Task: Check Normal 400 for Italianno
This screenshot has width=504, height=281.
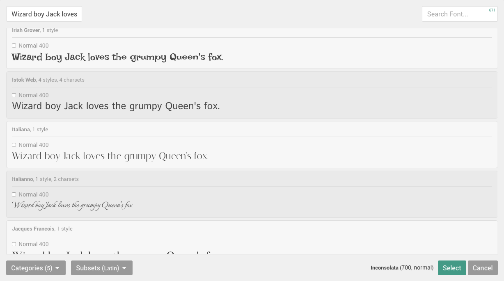Action: click(14, 194)
